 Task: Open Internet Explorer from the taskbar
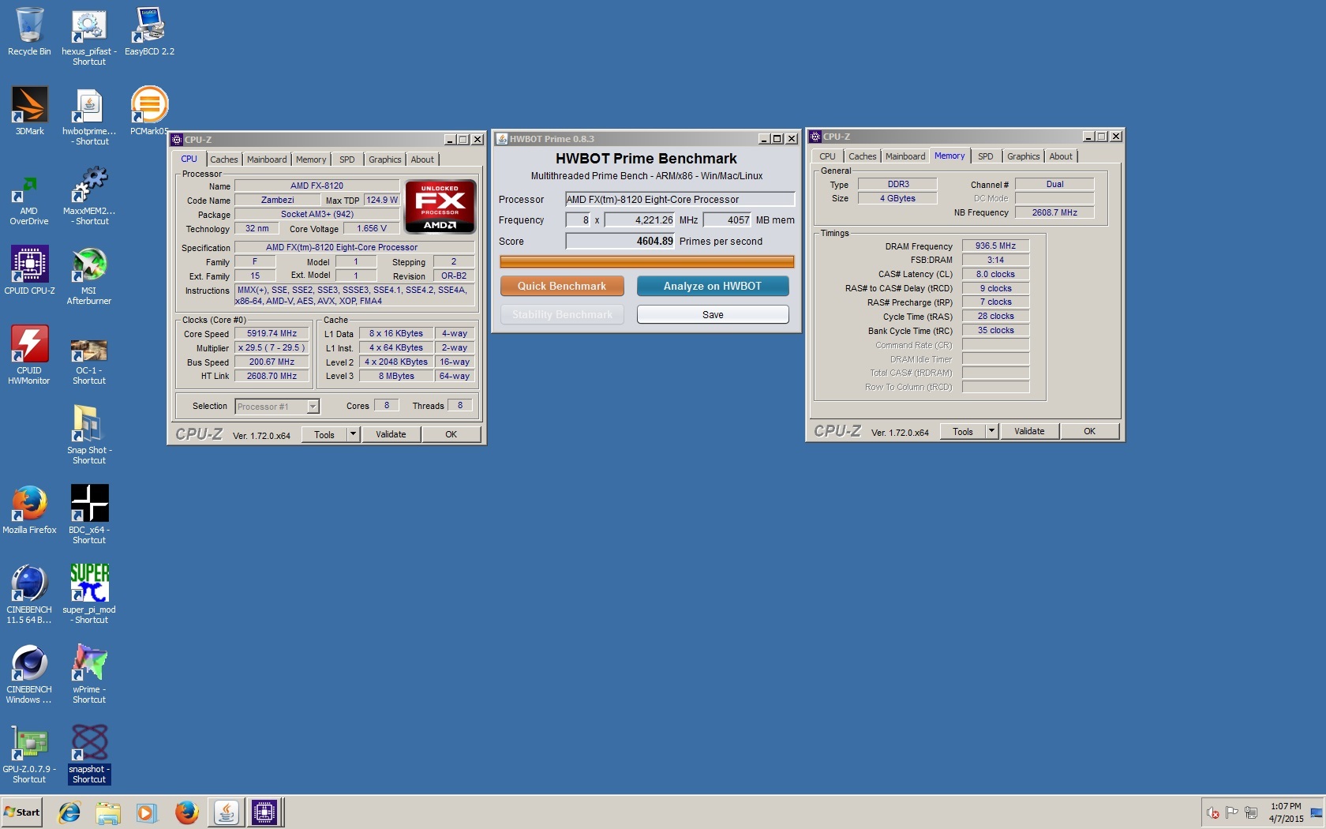tap(69, 812)
